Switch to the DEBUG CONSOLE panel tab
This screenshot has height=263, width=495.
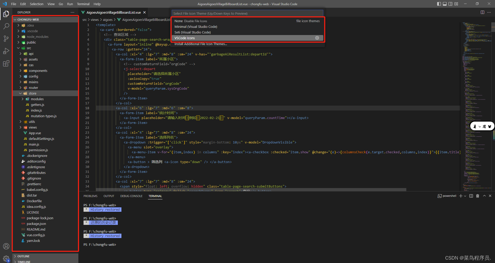131,196
